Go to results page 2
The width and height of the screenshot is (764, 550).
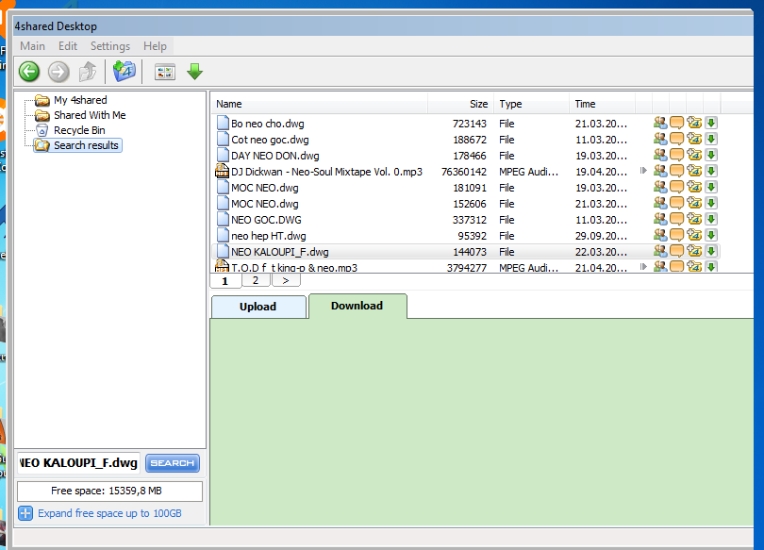[x=255, y=280]
